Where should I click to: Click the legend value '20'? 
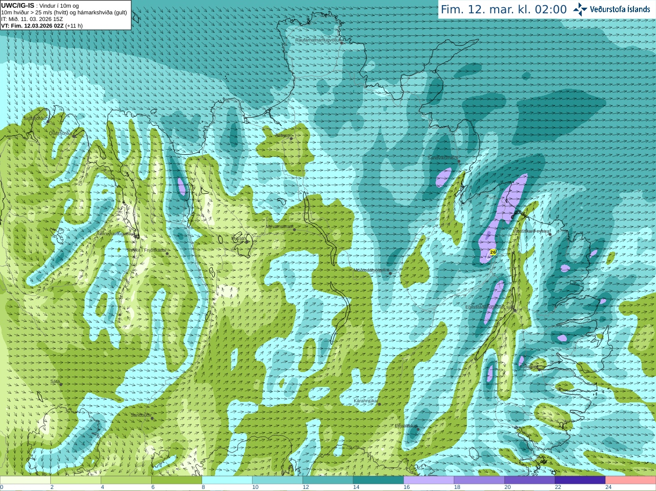[507, 487]
